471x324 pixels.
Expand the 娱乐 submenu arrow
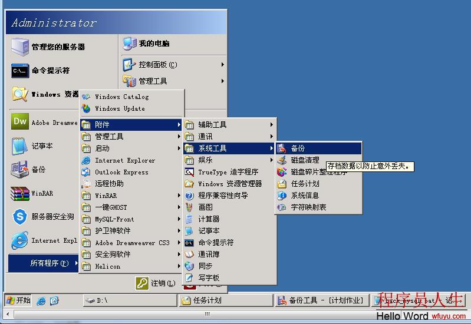tap(272, 160)
